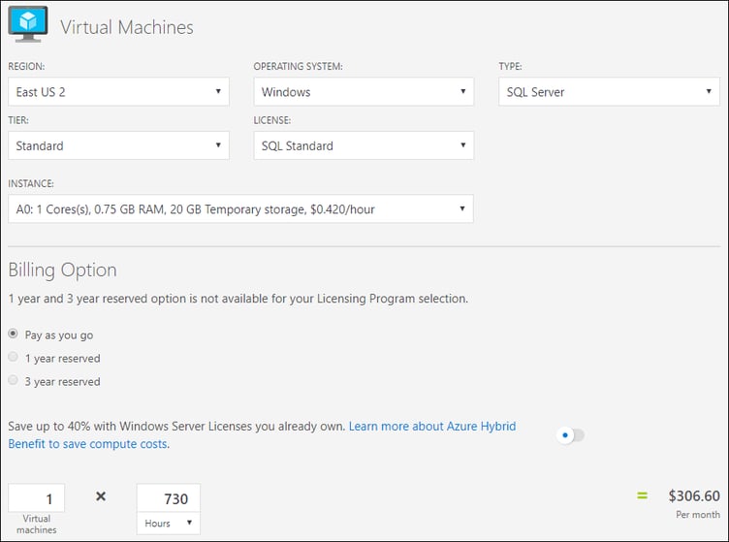Open the Tier dropdown showing Standard
Image resolution: width=729 pixels, height=542 pixels.
tap(118, 145)
